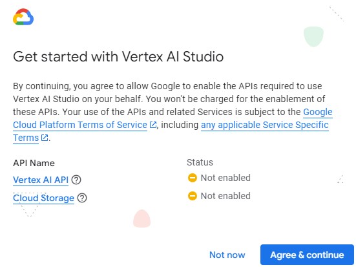This screenshot has height=267, width=356.
Task: Show help for Vertex AI API
Action: (x=76, y=180)
